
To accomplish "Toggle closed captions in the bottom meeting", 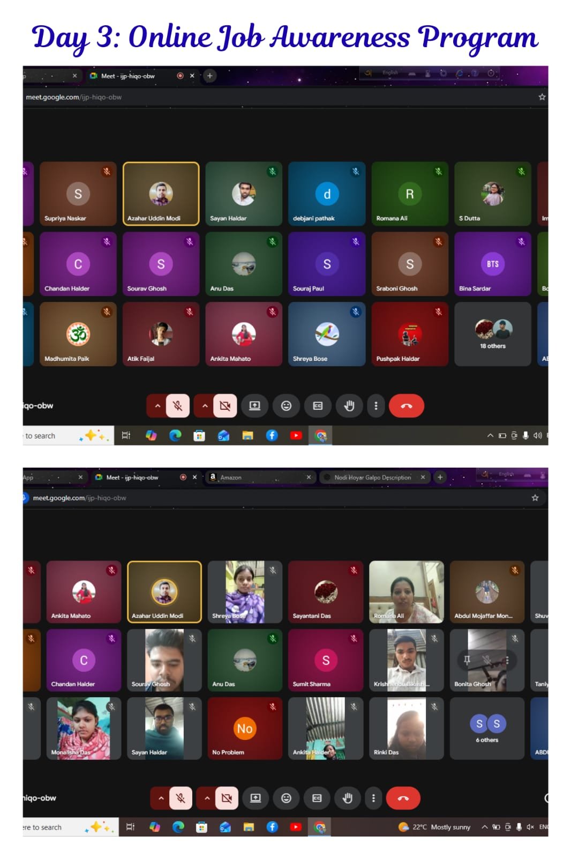I will [x=317, y=798].
